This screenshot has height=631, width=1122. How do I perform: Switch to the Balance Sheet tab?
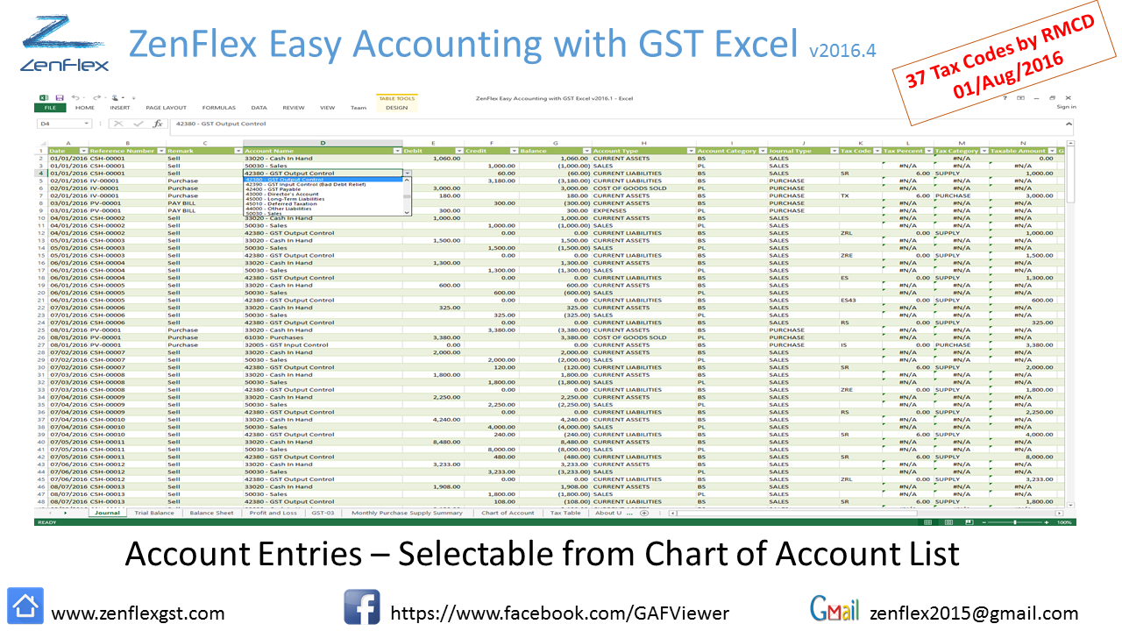[211, 513]
